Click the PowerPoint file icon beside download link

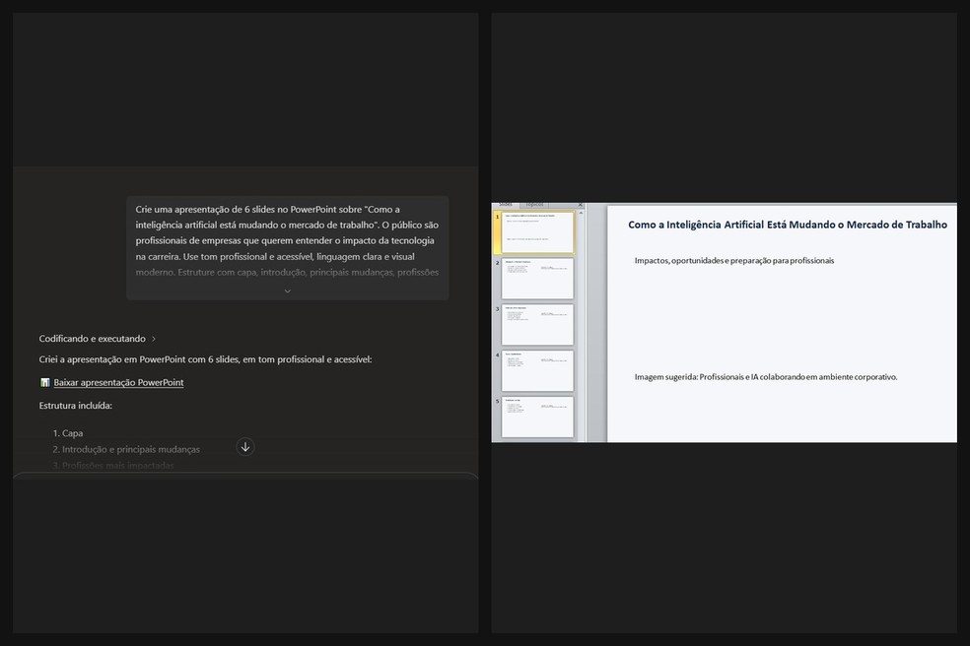[x=45, y=383]
